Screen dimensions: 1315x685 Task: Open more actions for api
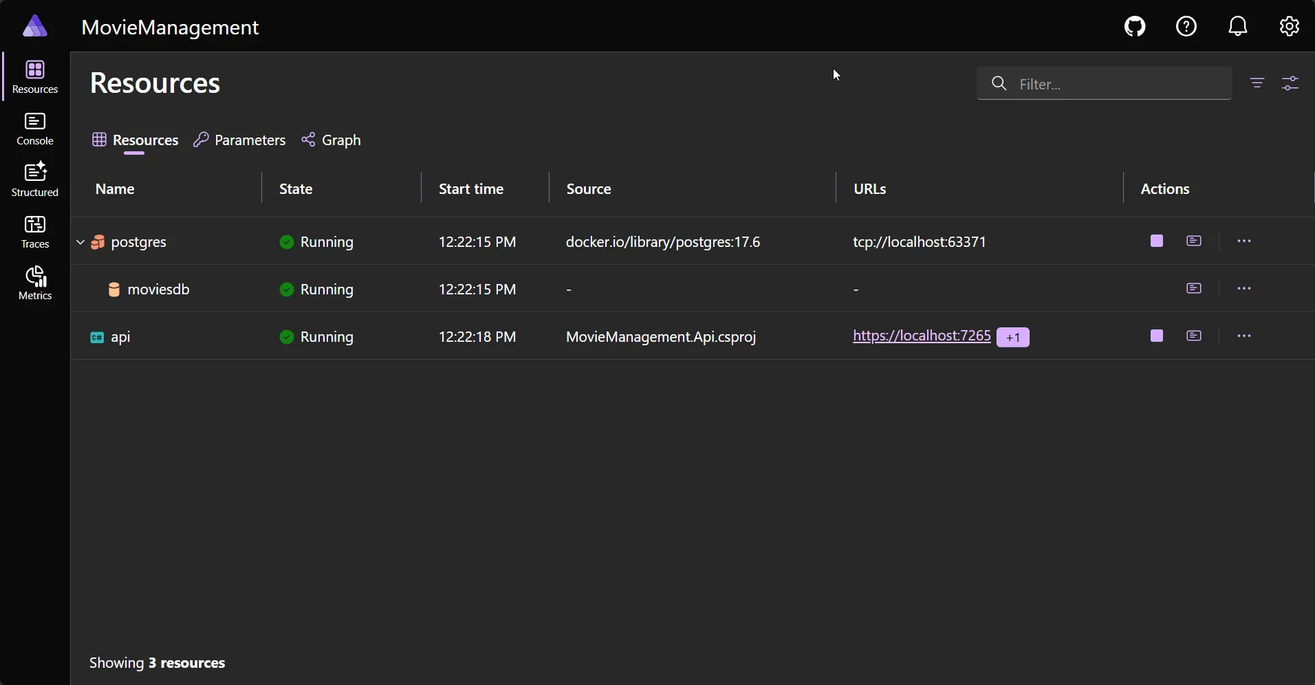point(1245,336)
